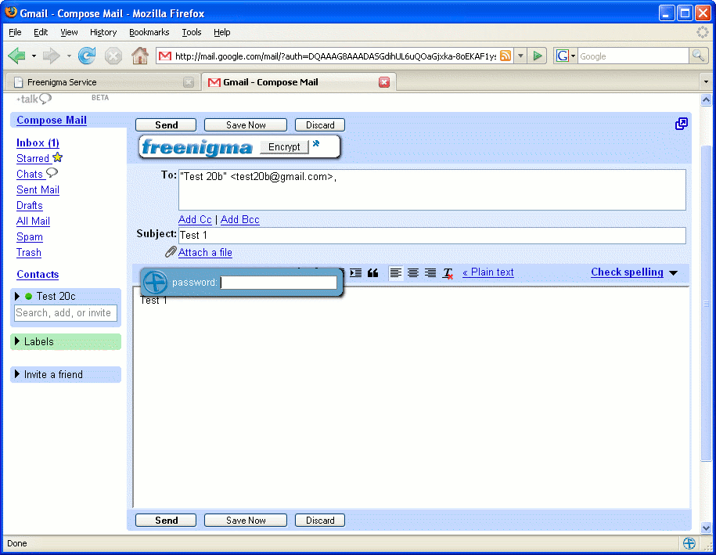The width and height of the screenshot is (716, 555).
Task: Open the Edit menu
Action: (x=41, y=32)
